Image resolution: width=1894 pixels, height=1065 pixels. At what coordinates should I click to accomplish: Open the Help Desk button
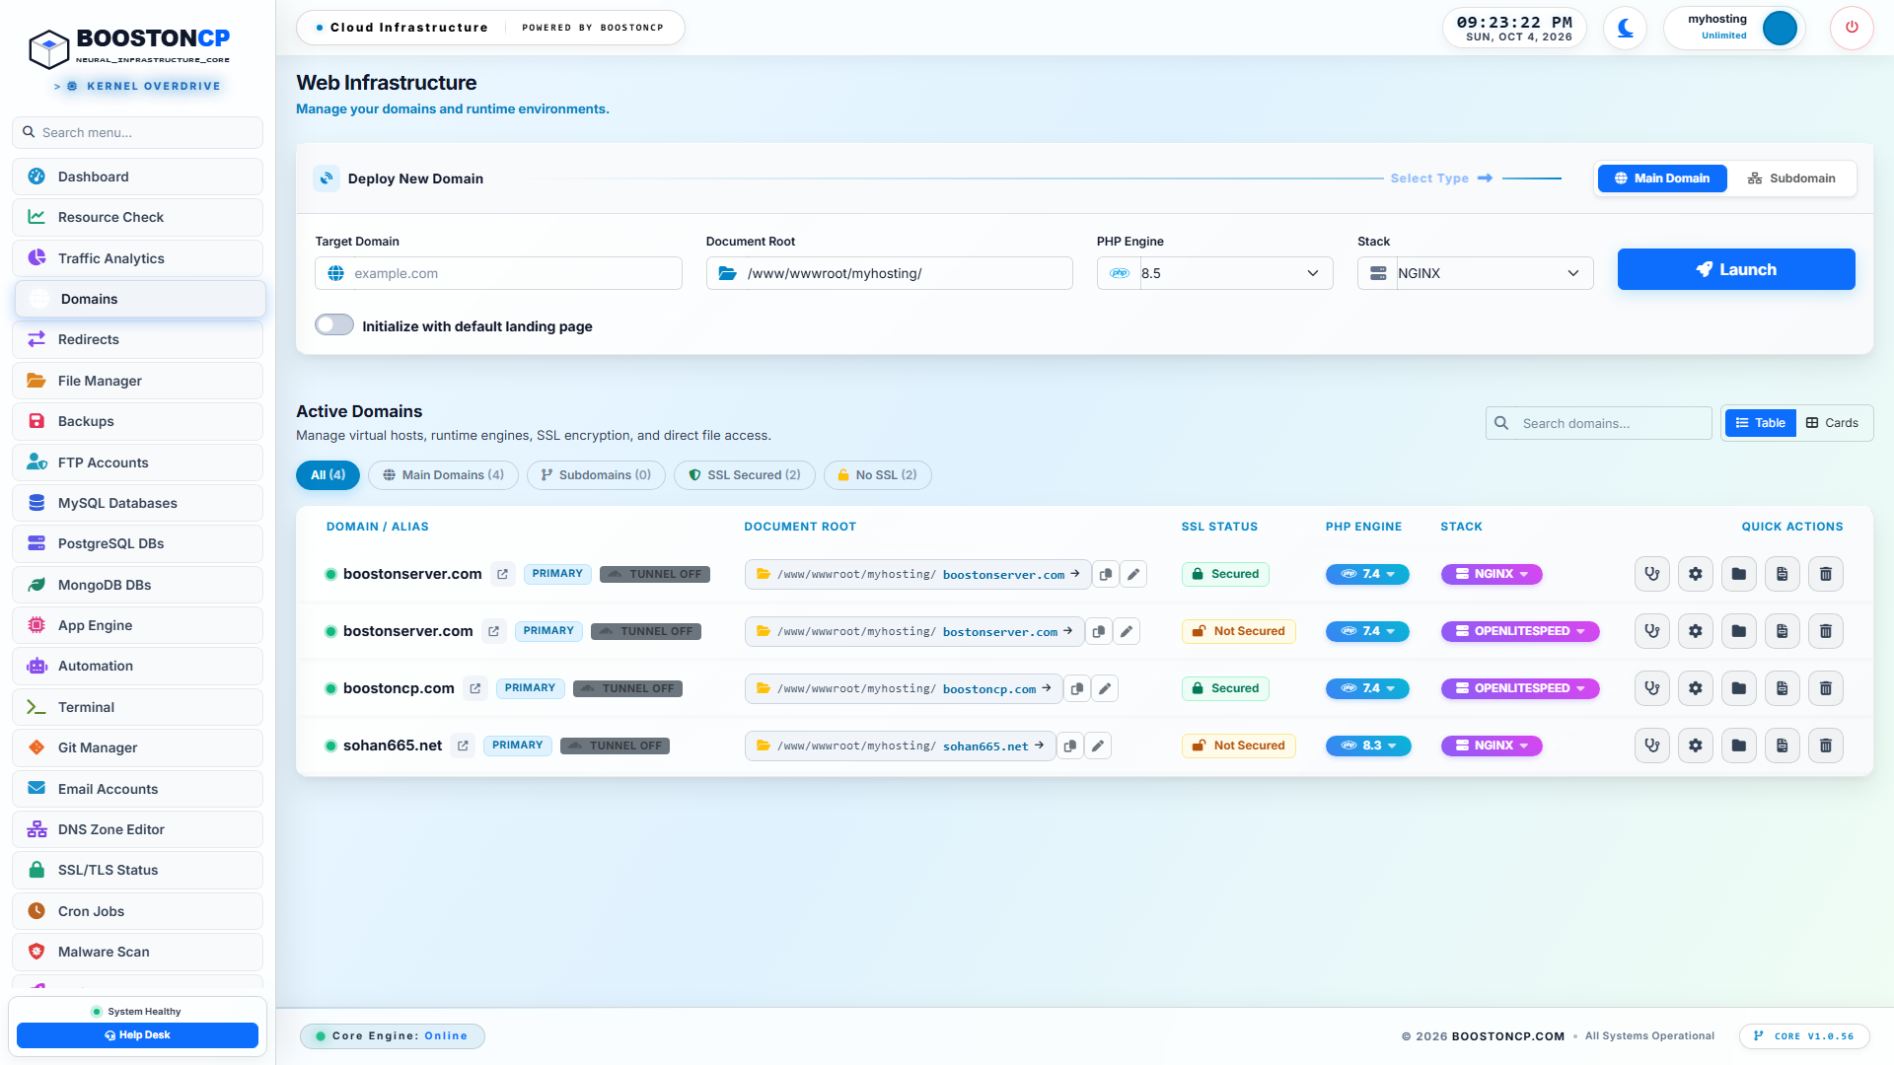pos(138,1035)
